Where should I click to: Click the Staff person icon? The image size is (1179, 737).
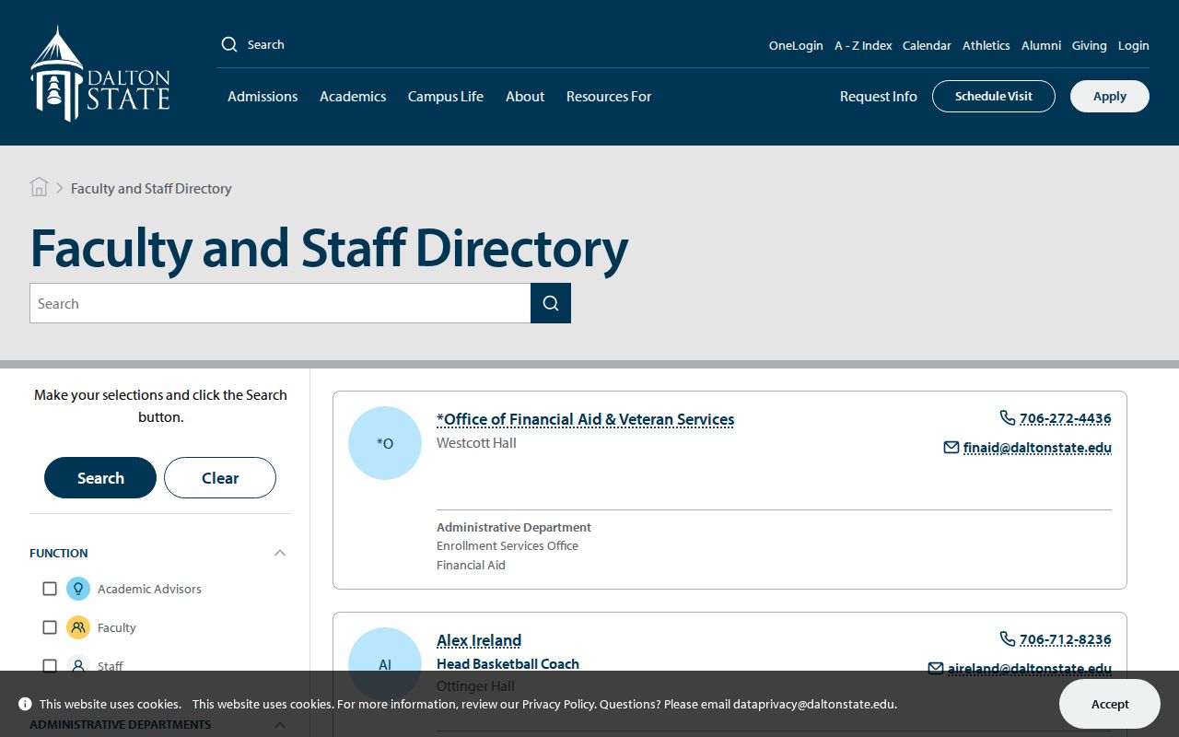78,666
